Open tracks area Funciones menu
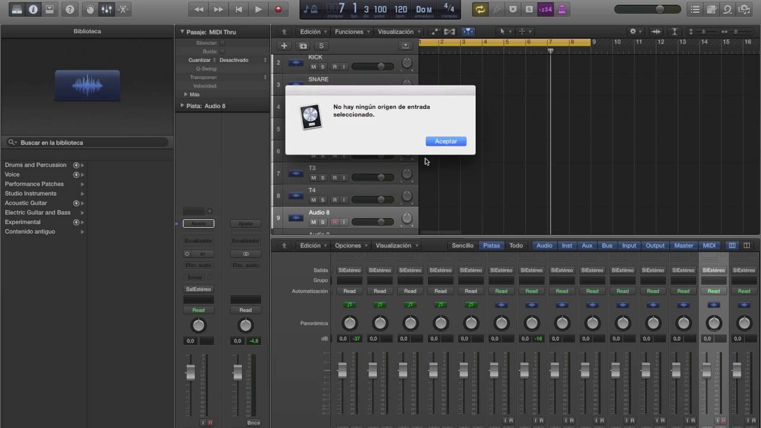The height and width of the screenshot is (428, 761). (352, 32)
